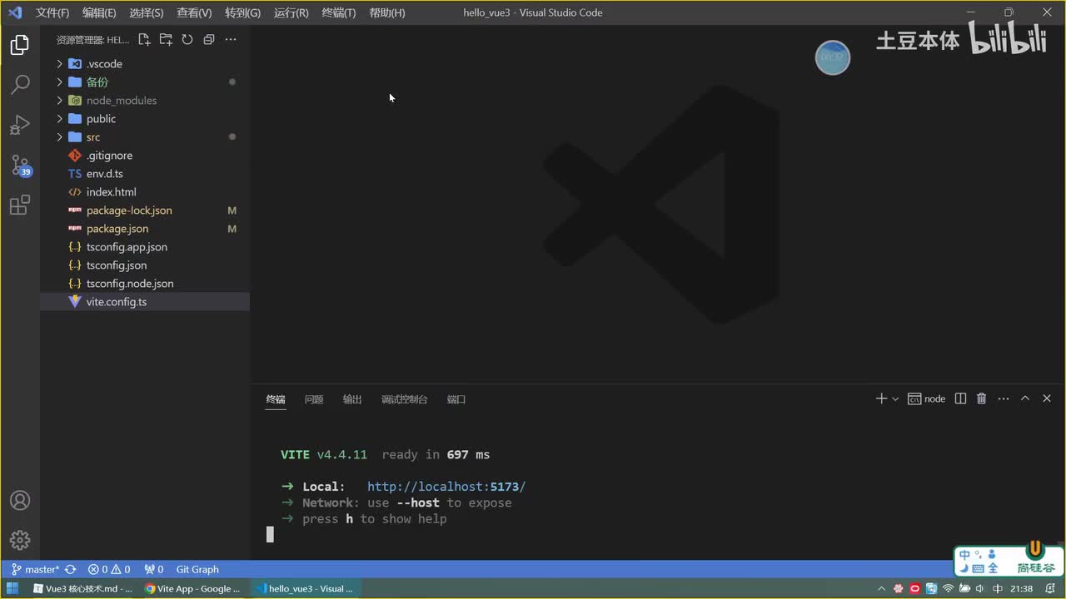This screenshot has width=1066, height=599.
Task: Open Source Control view with 39 changes
Action: pyautogui.click(x=20, y=166)
